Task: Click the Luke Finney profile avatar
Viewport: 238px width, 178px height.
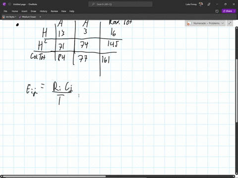Action: [x=201, y=4]
